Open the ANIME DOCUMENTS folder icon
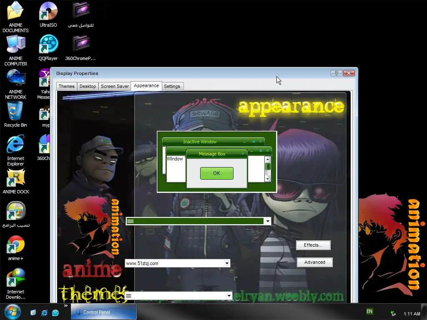Screen dimensions: 427x320 click(x=15, y=17)
